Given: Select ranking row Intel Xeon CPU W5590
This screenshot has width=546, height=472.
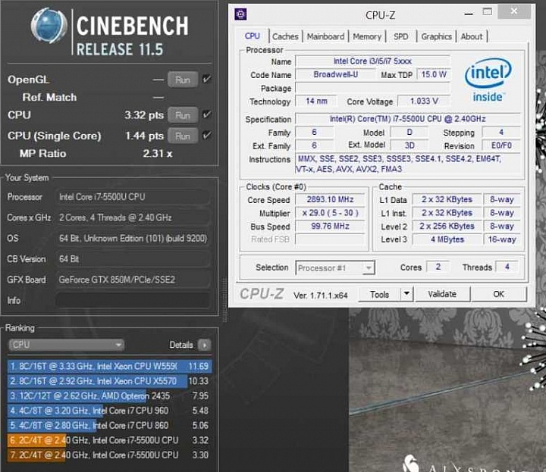Looking at the screenshot, I should click(x=109, y=366).
